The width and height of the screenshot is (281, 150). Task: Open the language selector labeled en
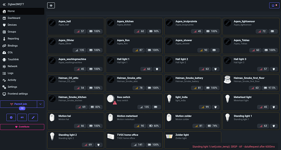click(x=22, y=117)
